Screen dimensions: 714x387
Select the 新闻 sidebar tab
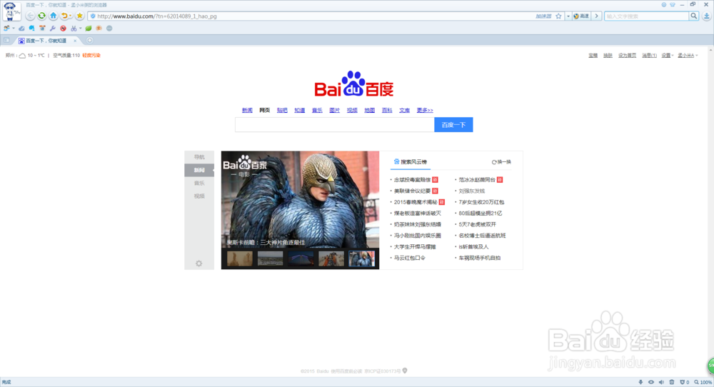point(199,170)
